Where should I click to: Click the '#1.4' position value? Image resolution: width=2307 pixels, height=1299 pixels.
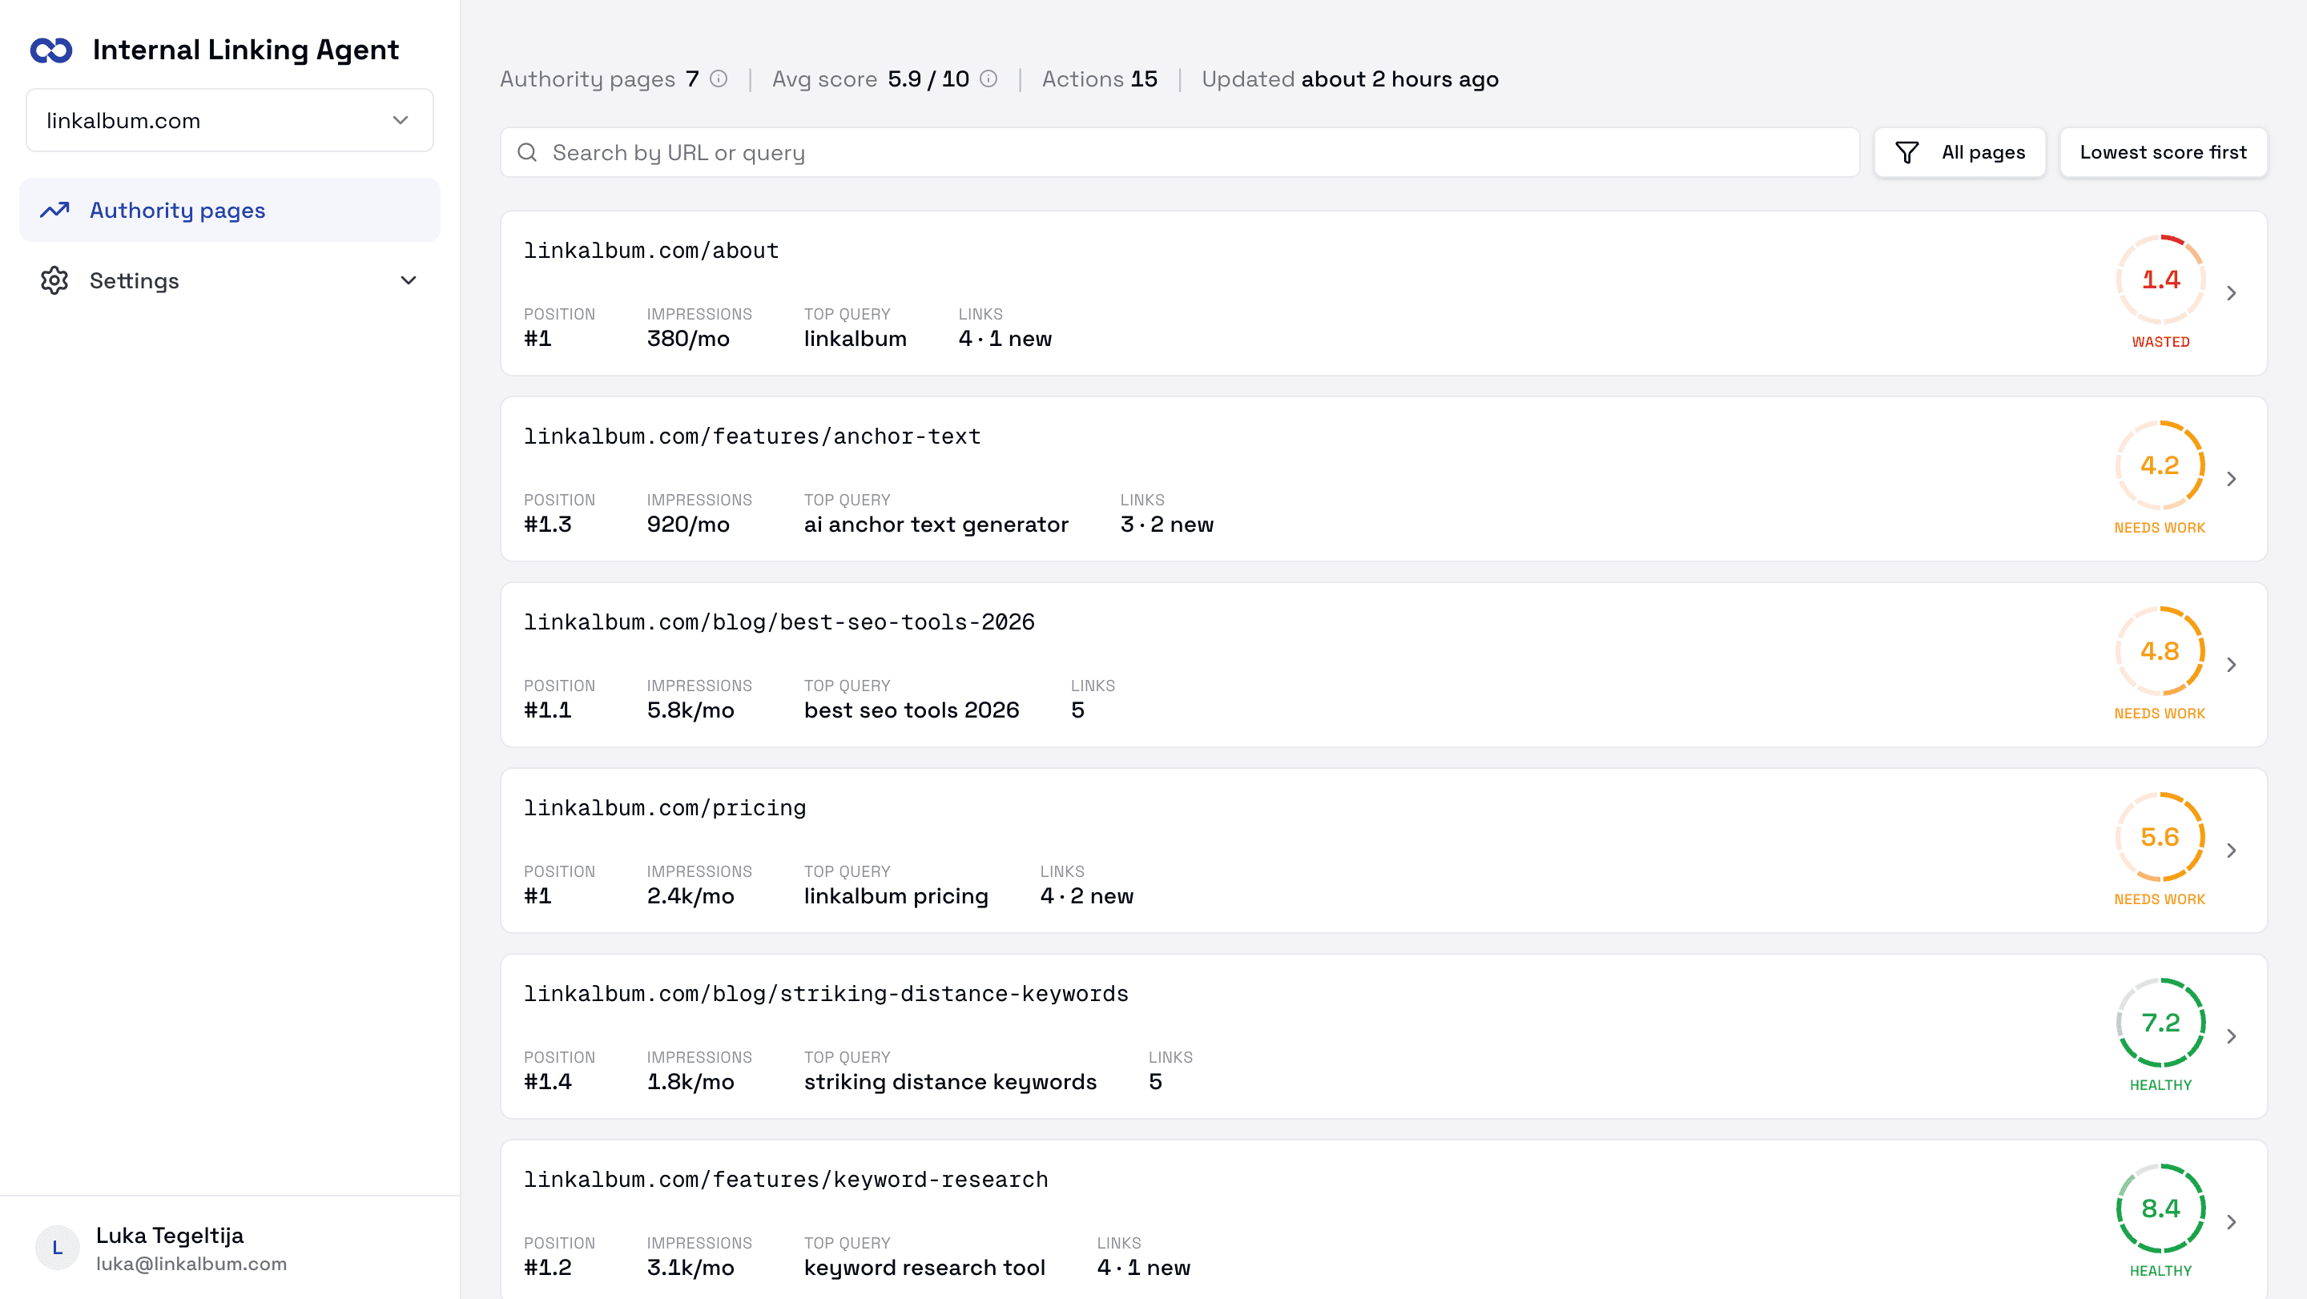(x=547, y=1081)
